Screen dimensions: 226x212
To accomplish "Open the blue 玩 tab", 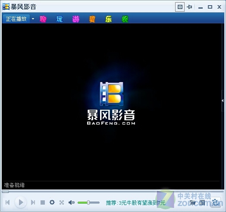I will [x=60, y=19].
